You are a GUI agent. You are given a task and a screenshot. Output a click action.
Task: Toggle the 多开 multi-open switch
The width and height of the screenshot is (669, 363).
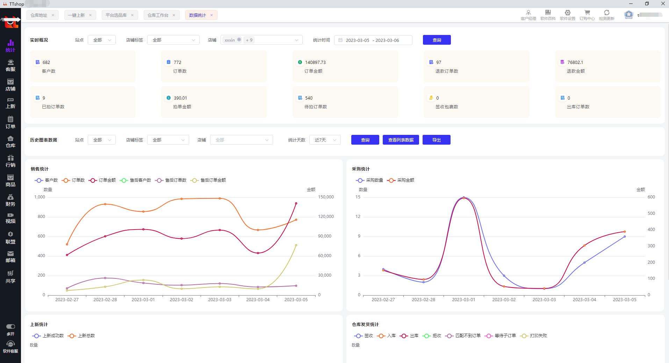(10, 326)
